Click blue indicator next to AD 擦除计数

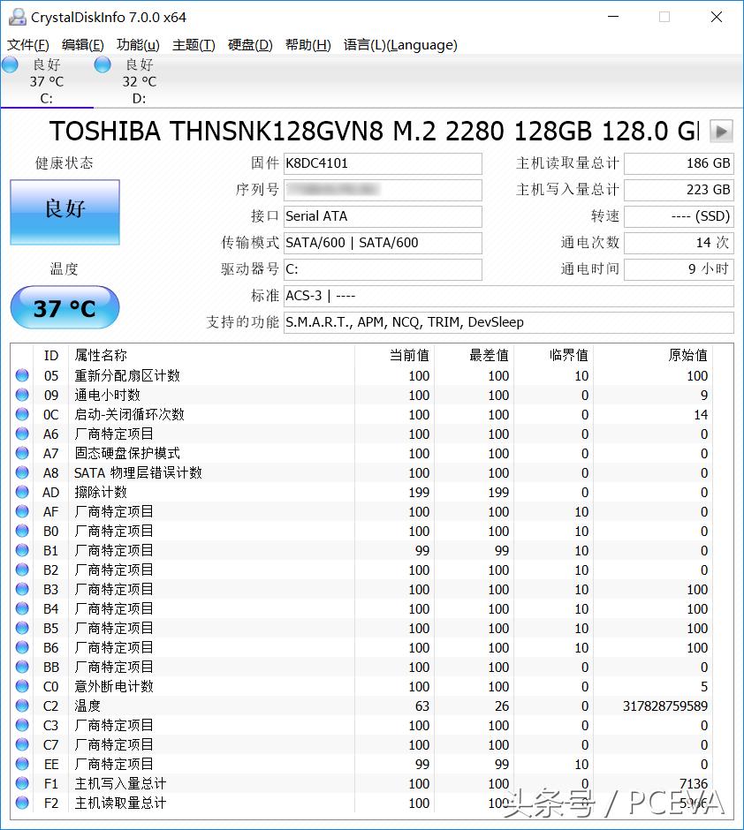tap(22, 492)
